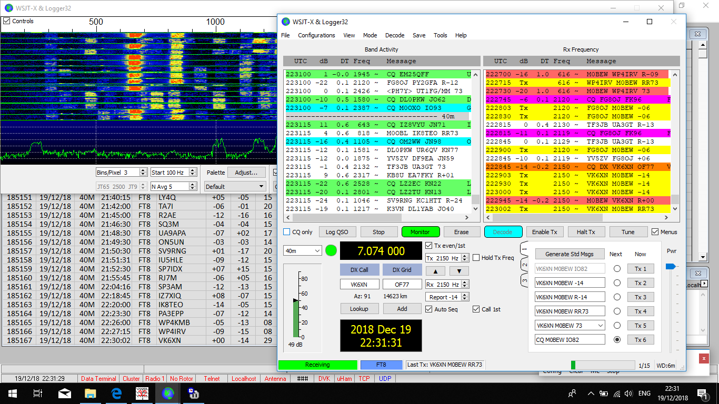Click the clock-and-lock app in the taskbar

point(194,393)
